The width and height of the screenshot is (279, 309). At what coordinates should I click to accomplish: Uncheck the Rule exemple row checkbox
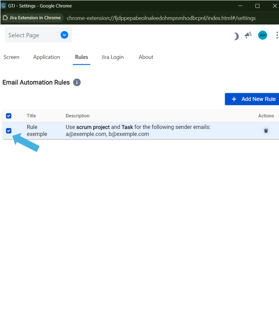[8, 131]
